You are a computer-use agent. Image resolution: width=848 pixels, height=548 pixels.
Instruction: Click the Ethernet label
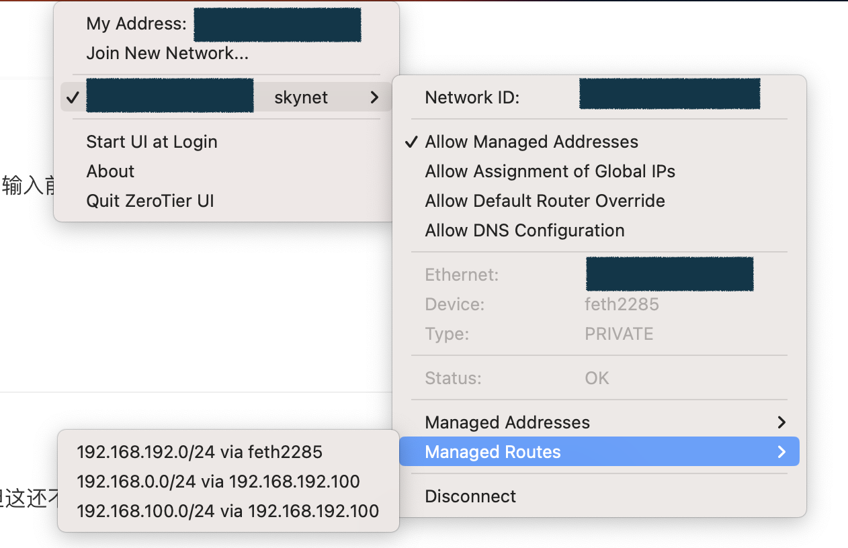pos(462,275)
